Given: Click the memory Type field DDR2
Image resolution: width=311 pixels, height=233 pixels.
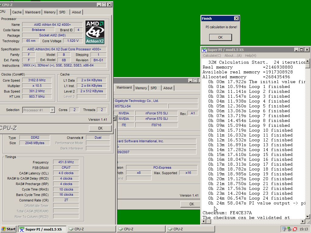Looking at the screenshot, I should pyautogui.click(x=35, y=137).
